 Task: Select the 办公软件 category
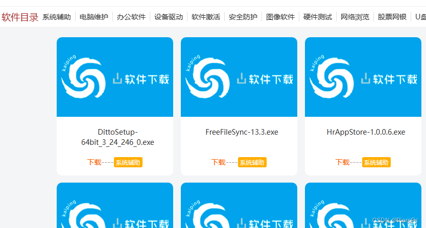[131, 17]
